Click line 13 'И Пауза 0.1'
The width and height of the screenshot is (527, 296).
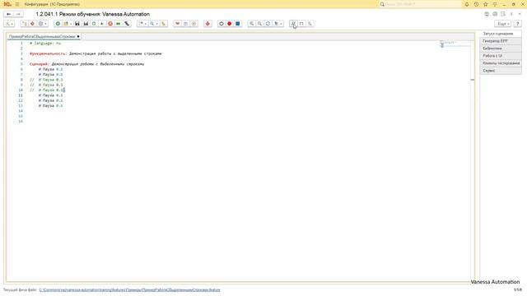tap(50, 105)
